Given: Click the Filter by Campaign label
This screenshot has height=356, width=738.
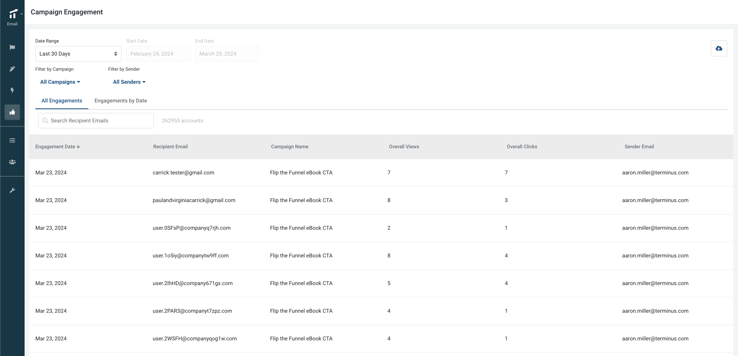Looking at the screenshot, I should pos(54,69).
